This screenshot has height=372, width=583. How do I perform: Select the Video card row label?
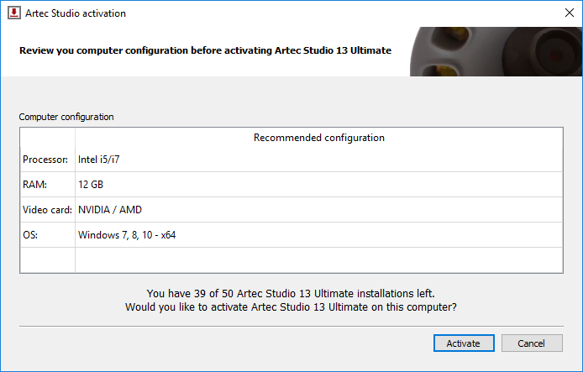(47, 210)
